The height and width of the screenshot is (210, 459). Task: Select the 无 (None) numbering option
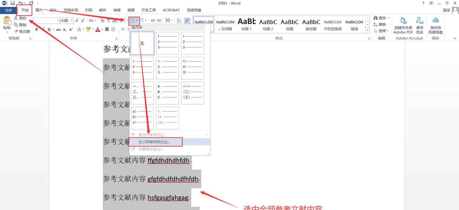142,43
